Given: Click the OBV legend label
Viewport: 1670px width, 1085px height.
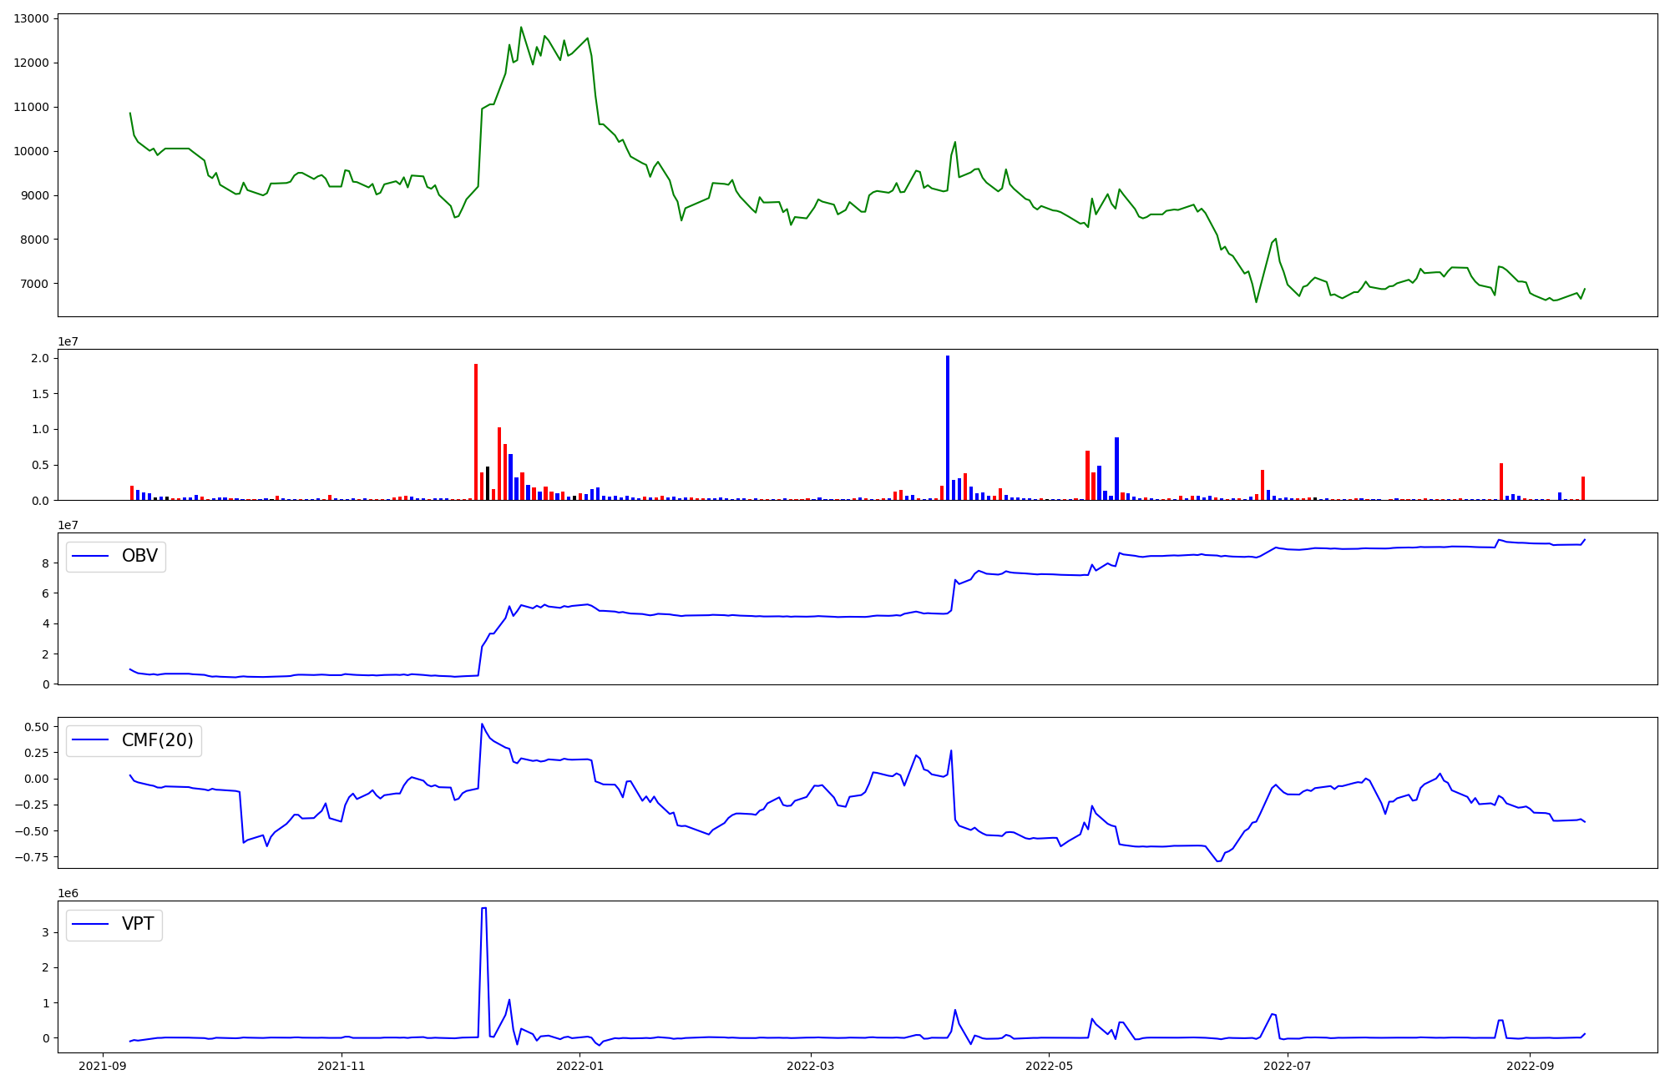Looking at the screenshot, I should tap(139, 556).
